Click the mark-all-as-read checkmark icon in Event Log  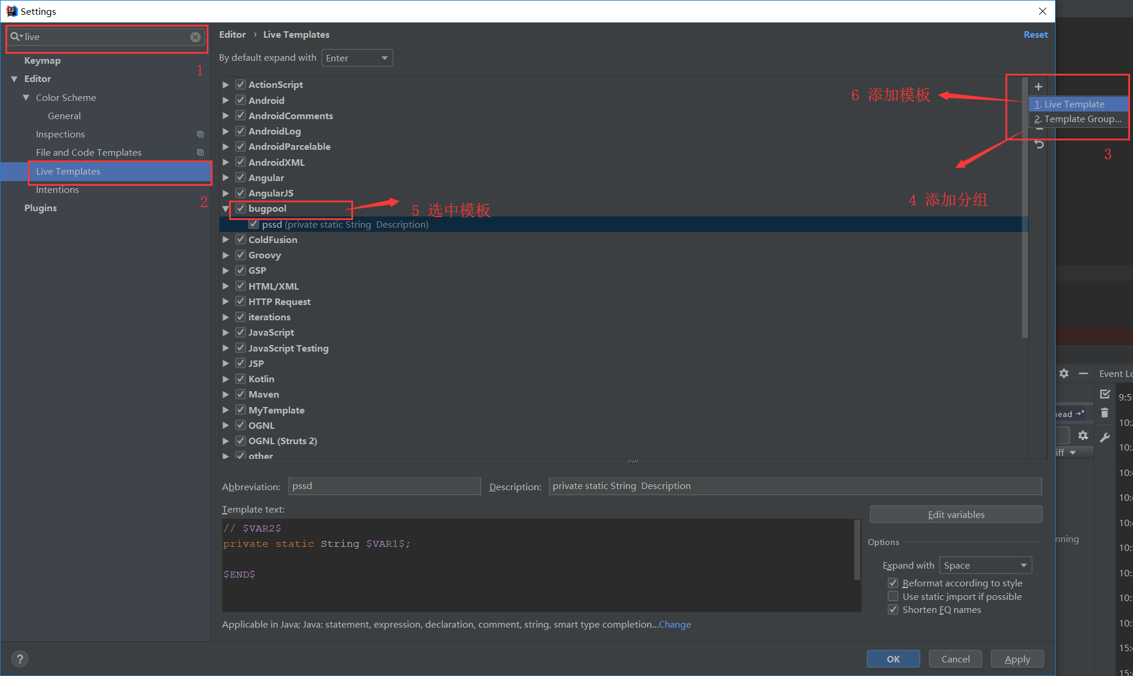[1105, 394]
